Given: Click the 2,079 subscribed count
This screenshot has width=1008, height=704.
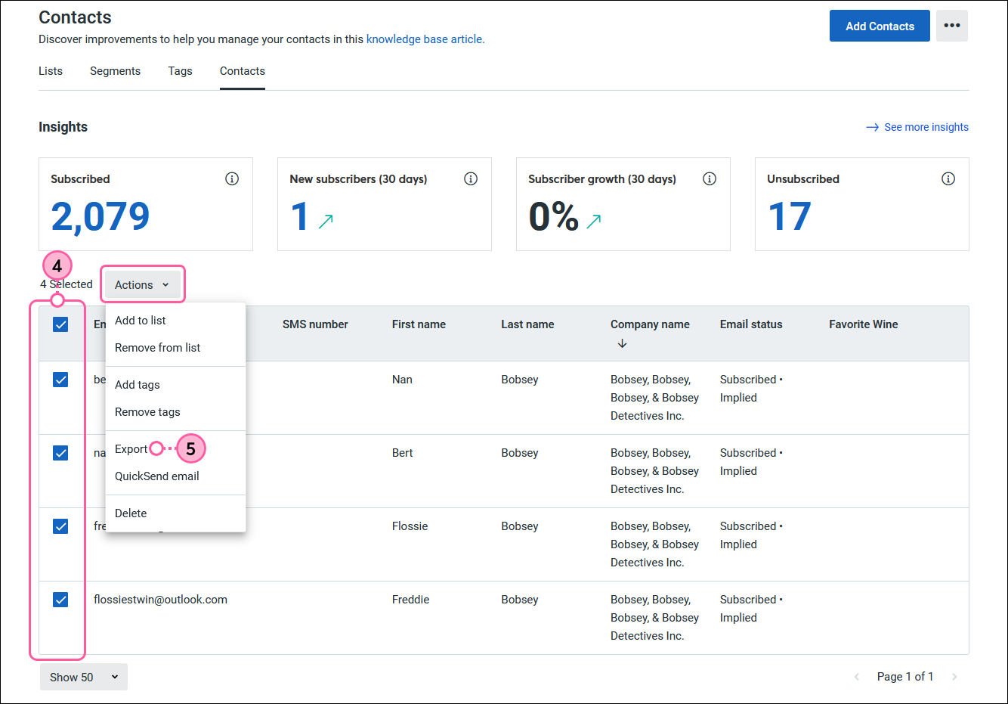Looking at the screenshot, I should [100, 216].
